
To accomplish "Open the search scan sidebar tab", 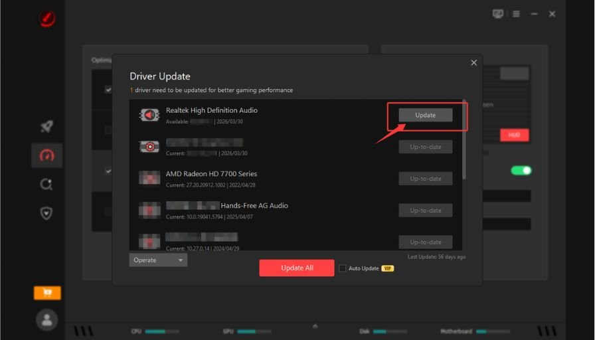I will (46, 185).
